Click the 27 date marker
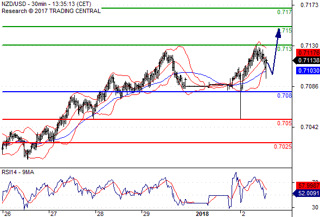The width and height of the screenshot is (320, 217). point(54,214)
